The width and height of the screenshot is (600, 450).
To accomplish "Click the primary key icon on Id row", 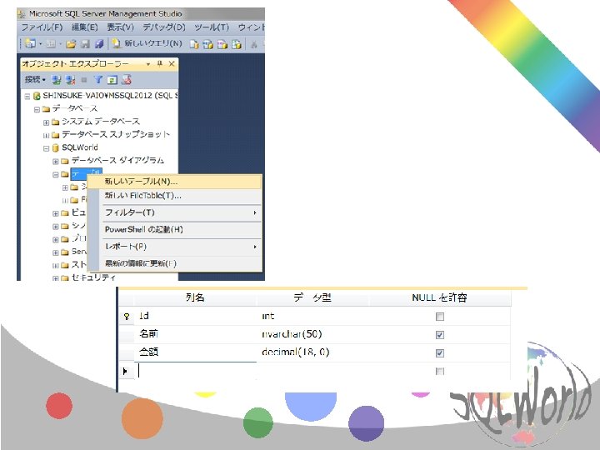I will coord(127,317).
